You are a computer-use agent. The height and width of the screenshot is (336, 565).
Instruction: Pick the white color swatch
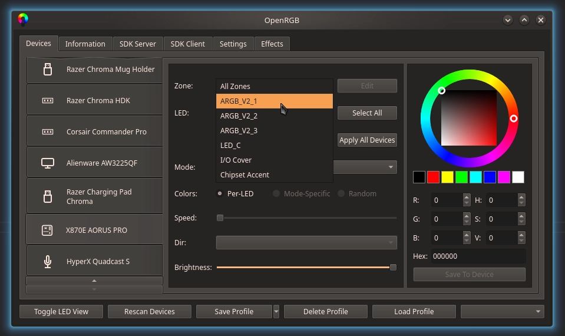[518, 177]
